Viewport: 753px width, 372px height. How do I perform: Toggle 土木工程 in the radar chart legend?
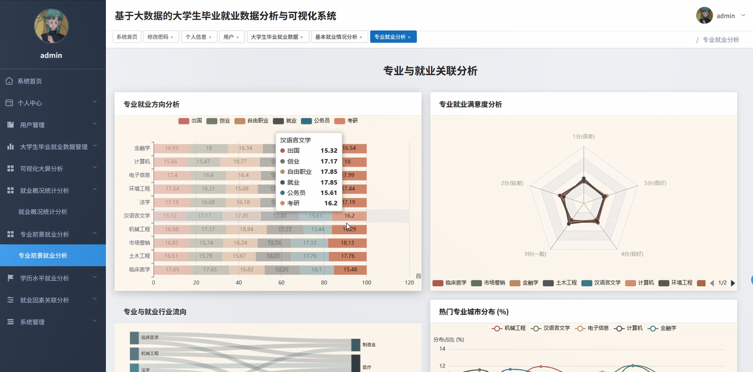pos(560,283)
